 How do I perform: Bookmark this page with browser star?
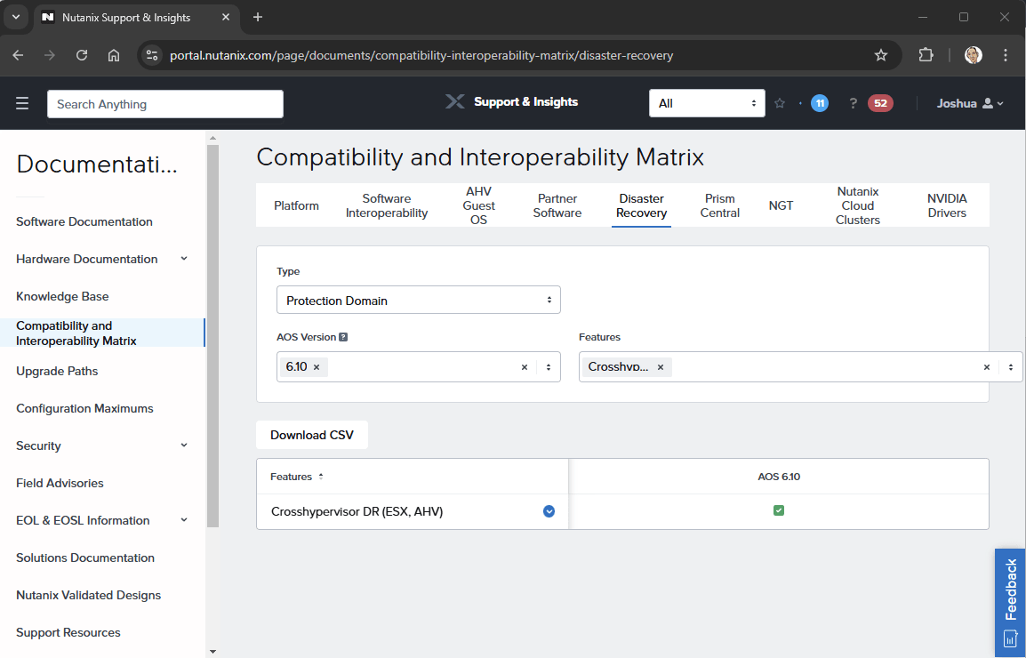click(881, 55)
